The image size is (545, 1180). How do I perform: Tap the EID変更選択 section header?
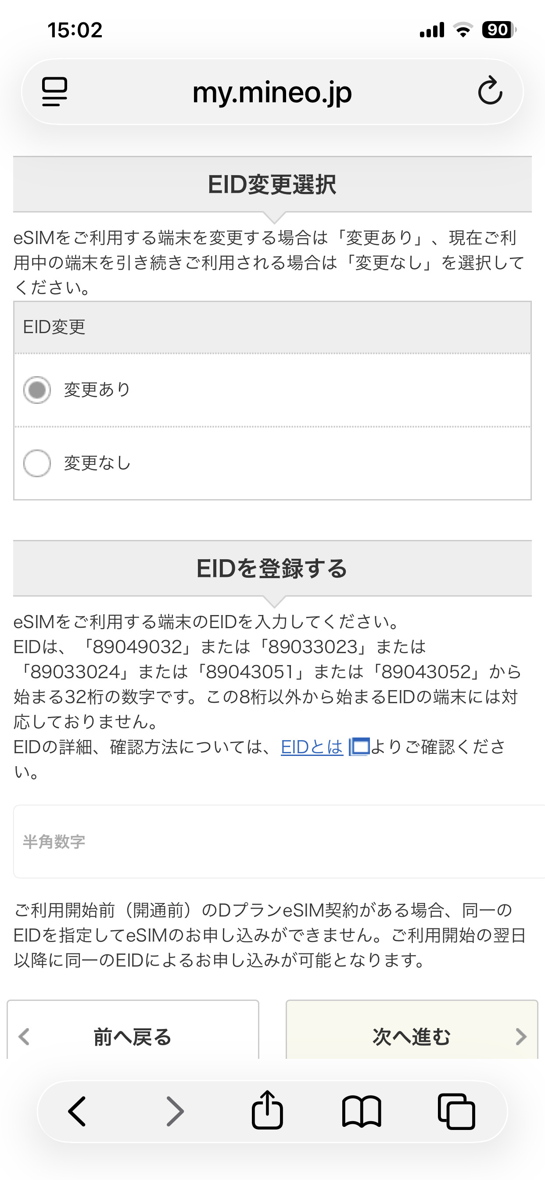(272, 184)
